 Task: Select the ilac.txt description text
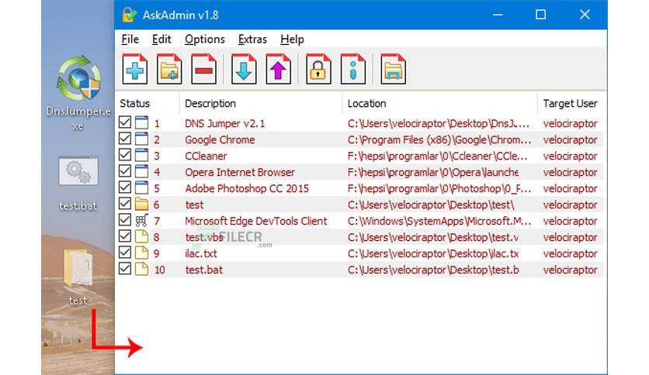[x=201, y=253]
